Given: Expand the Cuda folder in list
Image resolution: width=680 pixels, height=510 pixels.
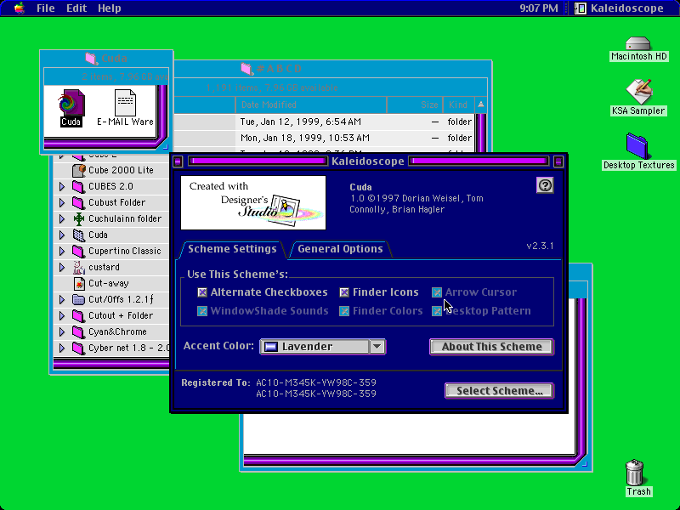Looking at the screenshot, I should 62,235.
